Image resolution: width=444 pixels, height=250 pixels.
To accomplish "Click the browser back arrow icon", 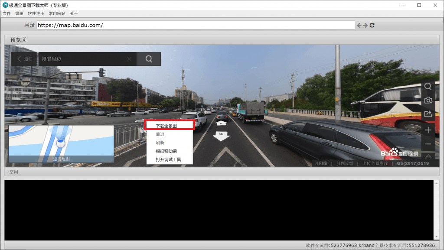I will [x=359, y=26].
